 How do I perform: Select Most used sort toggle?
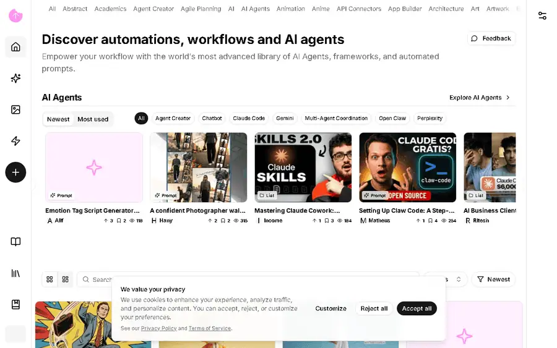pyautogui.click(x=93, y=119)
